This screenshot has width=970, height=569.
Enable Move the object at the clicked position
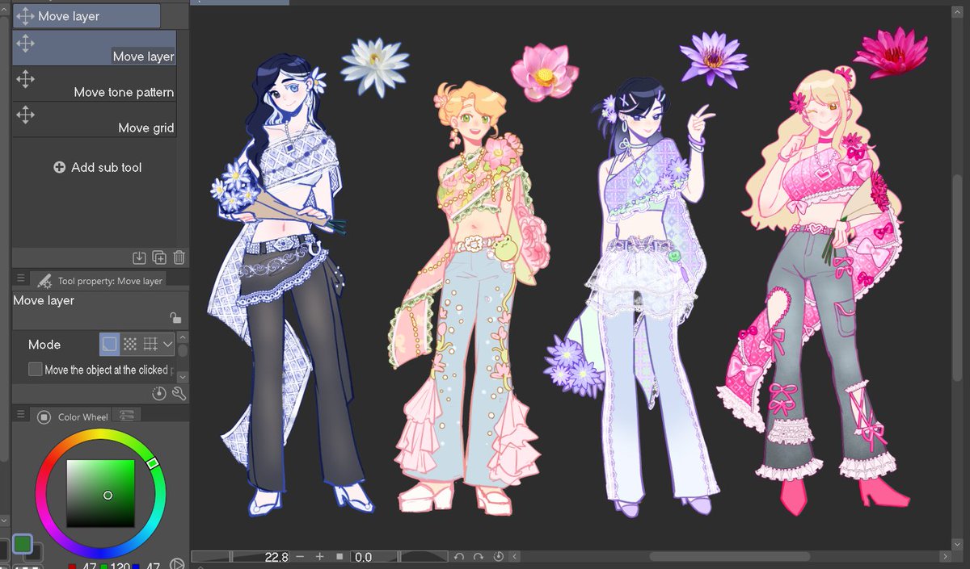tap(35, 370)
